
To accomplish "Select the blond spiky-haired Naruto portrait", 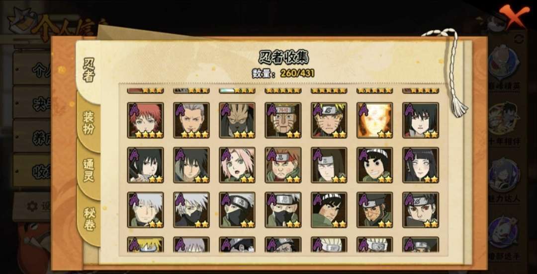I will [329, 120].
